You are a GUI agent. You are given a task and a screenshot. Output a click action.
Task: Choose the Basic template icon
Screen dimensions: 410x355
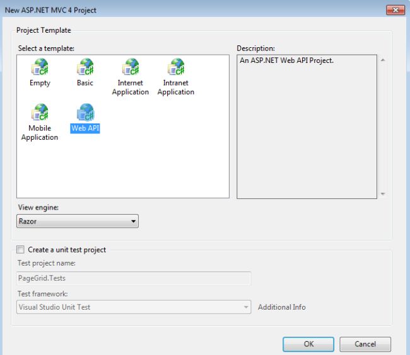pos(85,67)
